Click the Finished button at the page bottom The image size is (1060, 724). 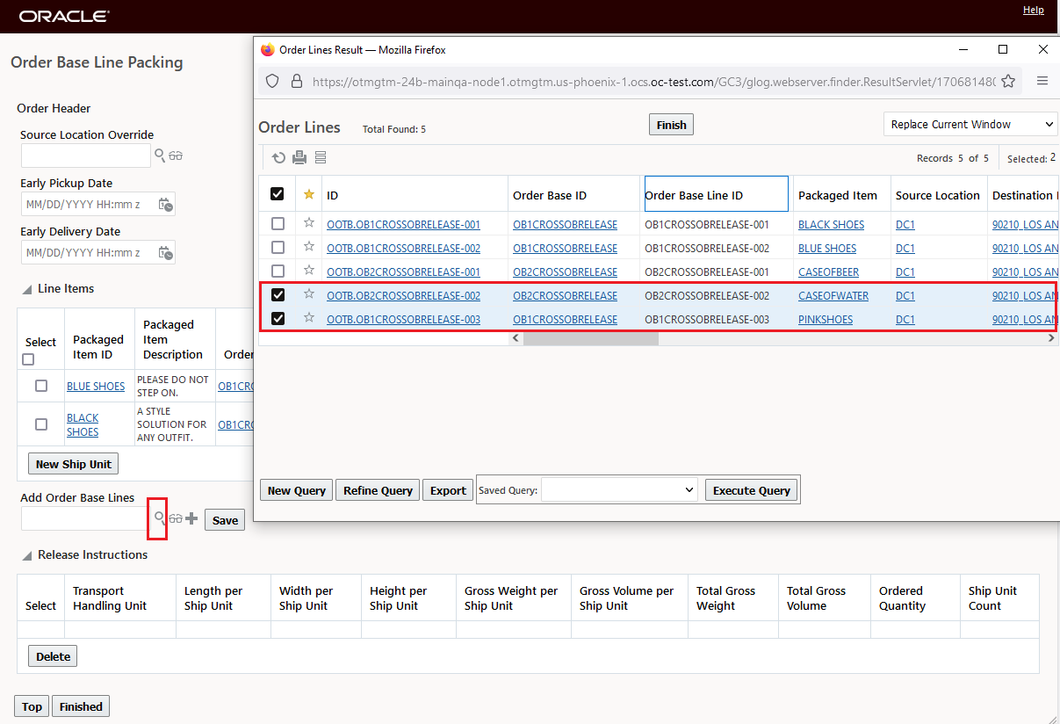(81, 706)
